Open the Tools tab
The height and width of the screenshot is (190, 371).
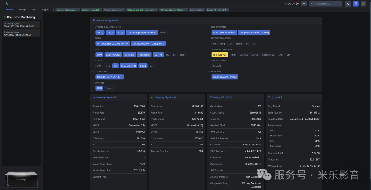pyautogui.click(x=34, y=10)
